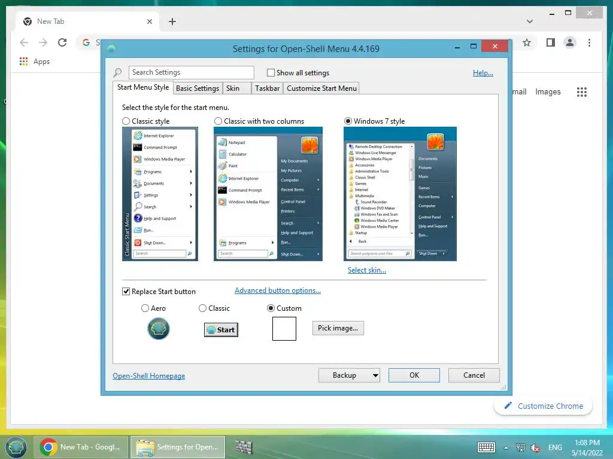Viewport: 613px width, 459px height.
Task: Click the Aero shell button image
Action: coord(158,329)
